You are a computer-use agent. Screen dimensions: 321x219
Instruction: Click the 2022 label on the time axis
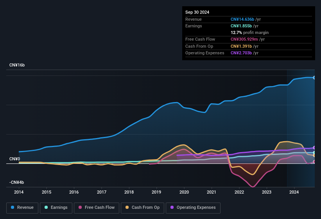coord(239,192)
